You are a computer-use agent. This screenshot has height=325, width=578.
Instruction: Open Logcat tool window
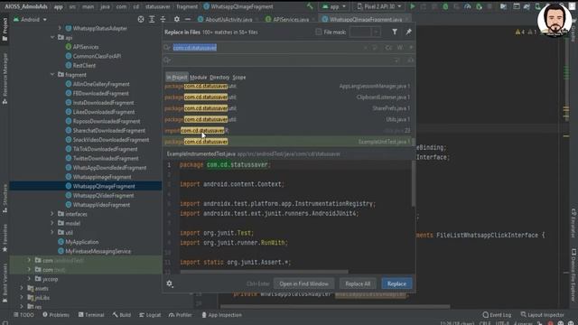point(150,315)
